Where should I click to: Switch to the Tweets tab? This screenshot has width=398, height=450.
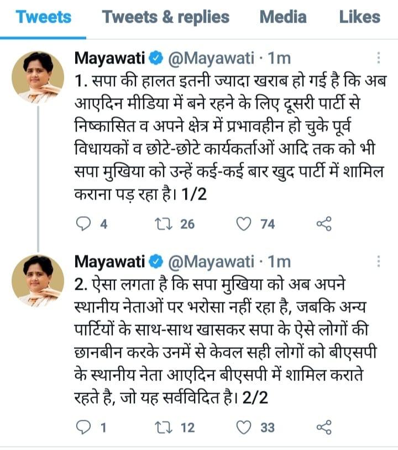click(44, 17)
